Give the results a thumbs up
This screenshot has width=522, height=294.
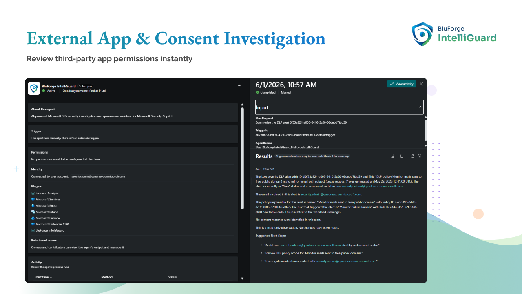[412, 156]
